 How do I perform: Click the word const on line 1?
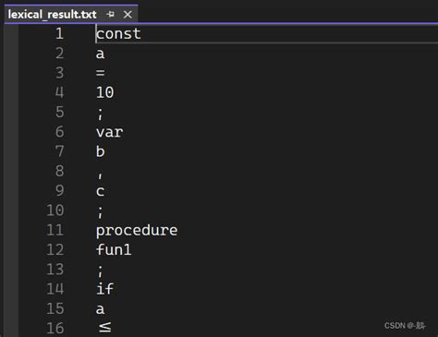coord(118,33)
